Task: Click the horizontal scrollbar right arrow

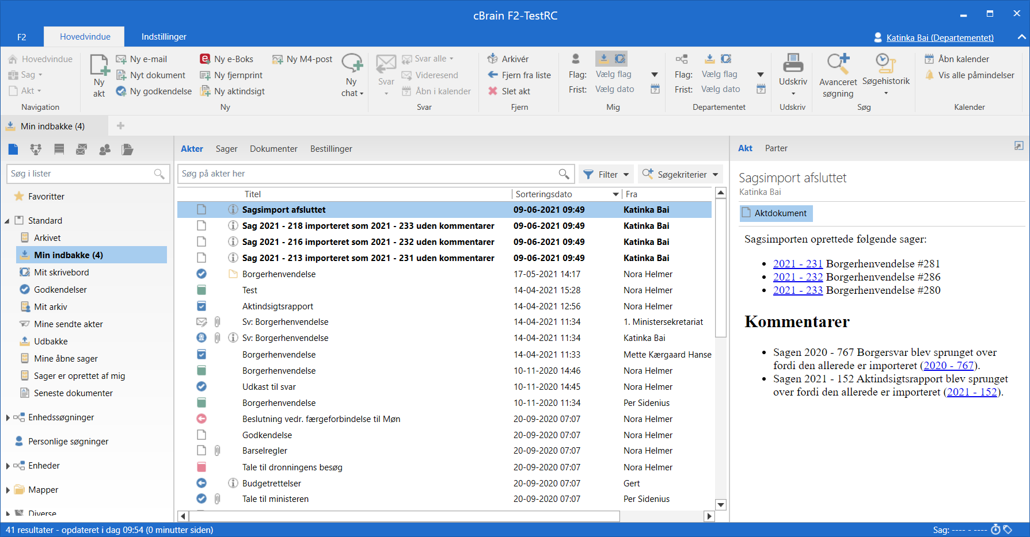Action: pyautogui.click(x=710, y=516)
